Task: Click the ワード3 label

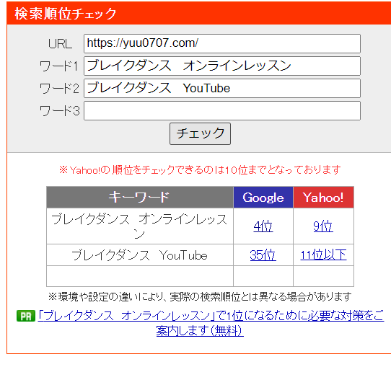Action: coord(59,111)
